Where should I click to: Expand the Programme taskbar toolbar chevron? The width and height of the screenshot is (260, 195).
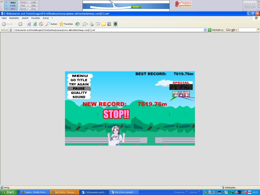coord(187,191)
